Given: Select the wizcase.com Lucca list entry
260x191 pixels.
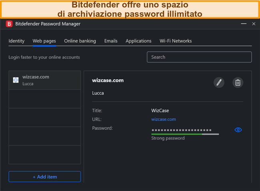Looking at the screenshot, I should 45,80.
